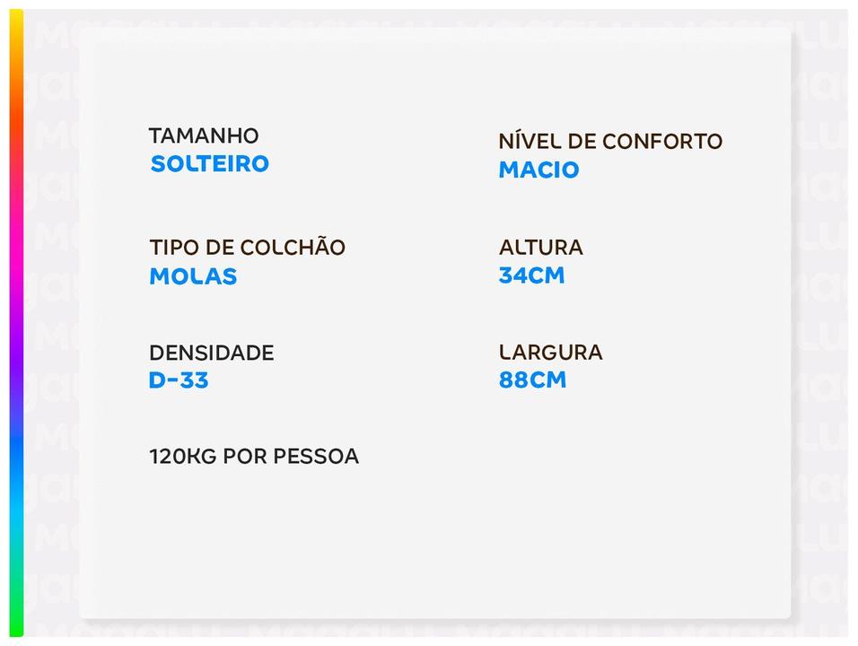Select the 88CM width value
858x646 pixels.
click(x=532, y=380)
